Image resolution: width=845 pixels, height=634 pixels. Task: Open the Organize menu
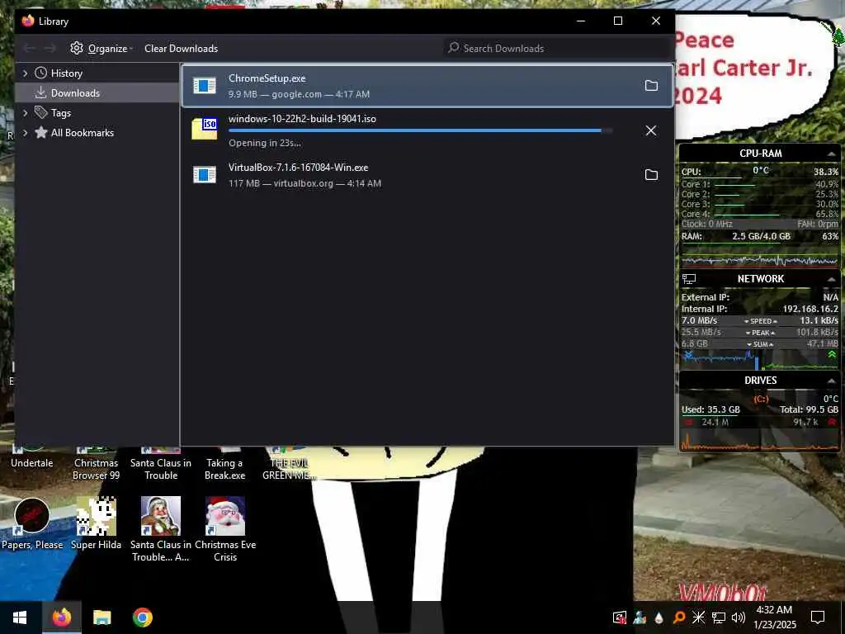101,49
